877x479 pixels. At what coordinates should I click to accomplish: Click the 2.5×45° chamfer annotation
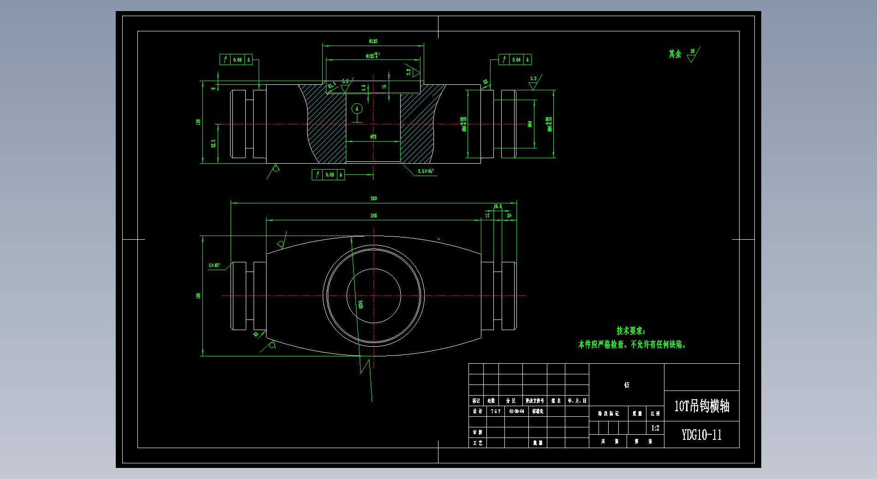[x=426, y=171]
